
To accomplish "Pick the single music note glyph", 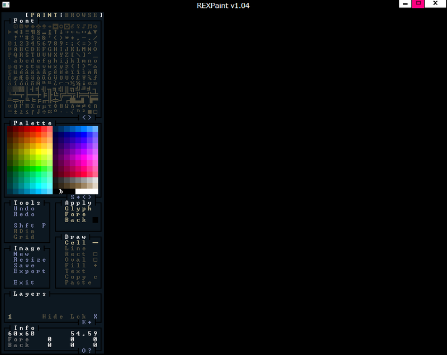I will tap(84, 26).
